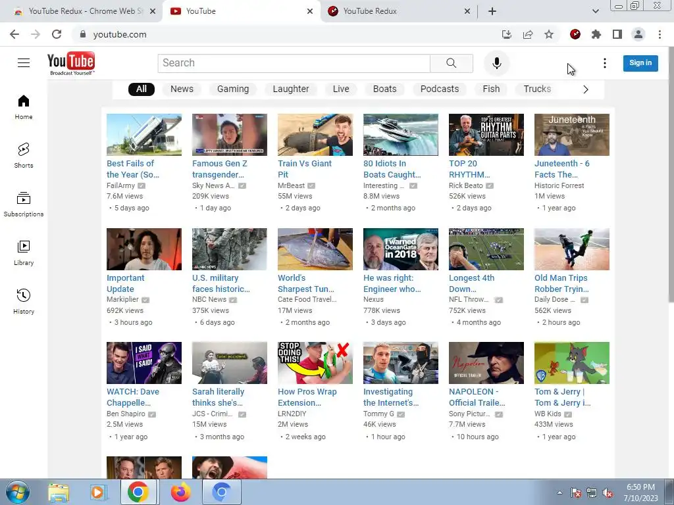This screenshot has height=505, width=674.
Task: Toggle the browser side panel
Action: pyautogui.click(x=617, y=34)
